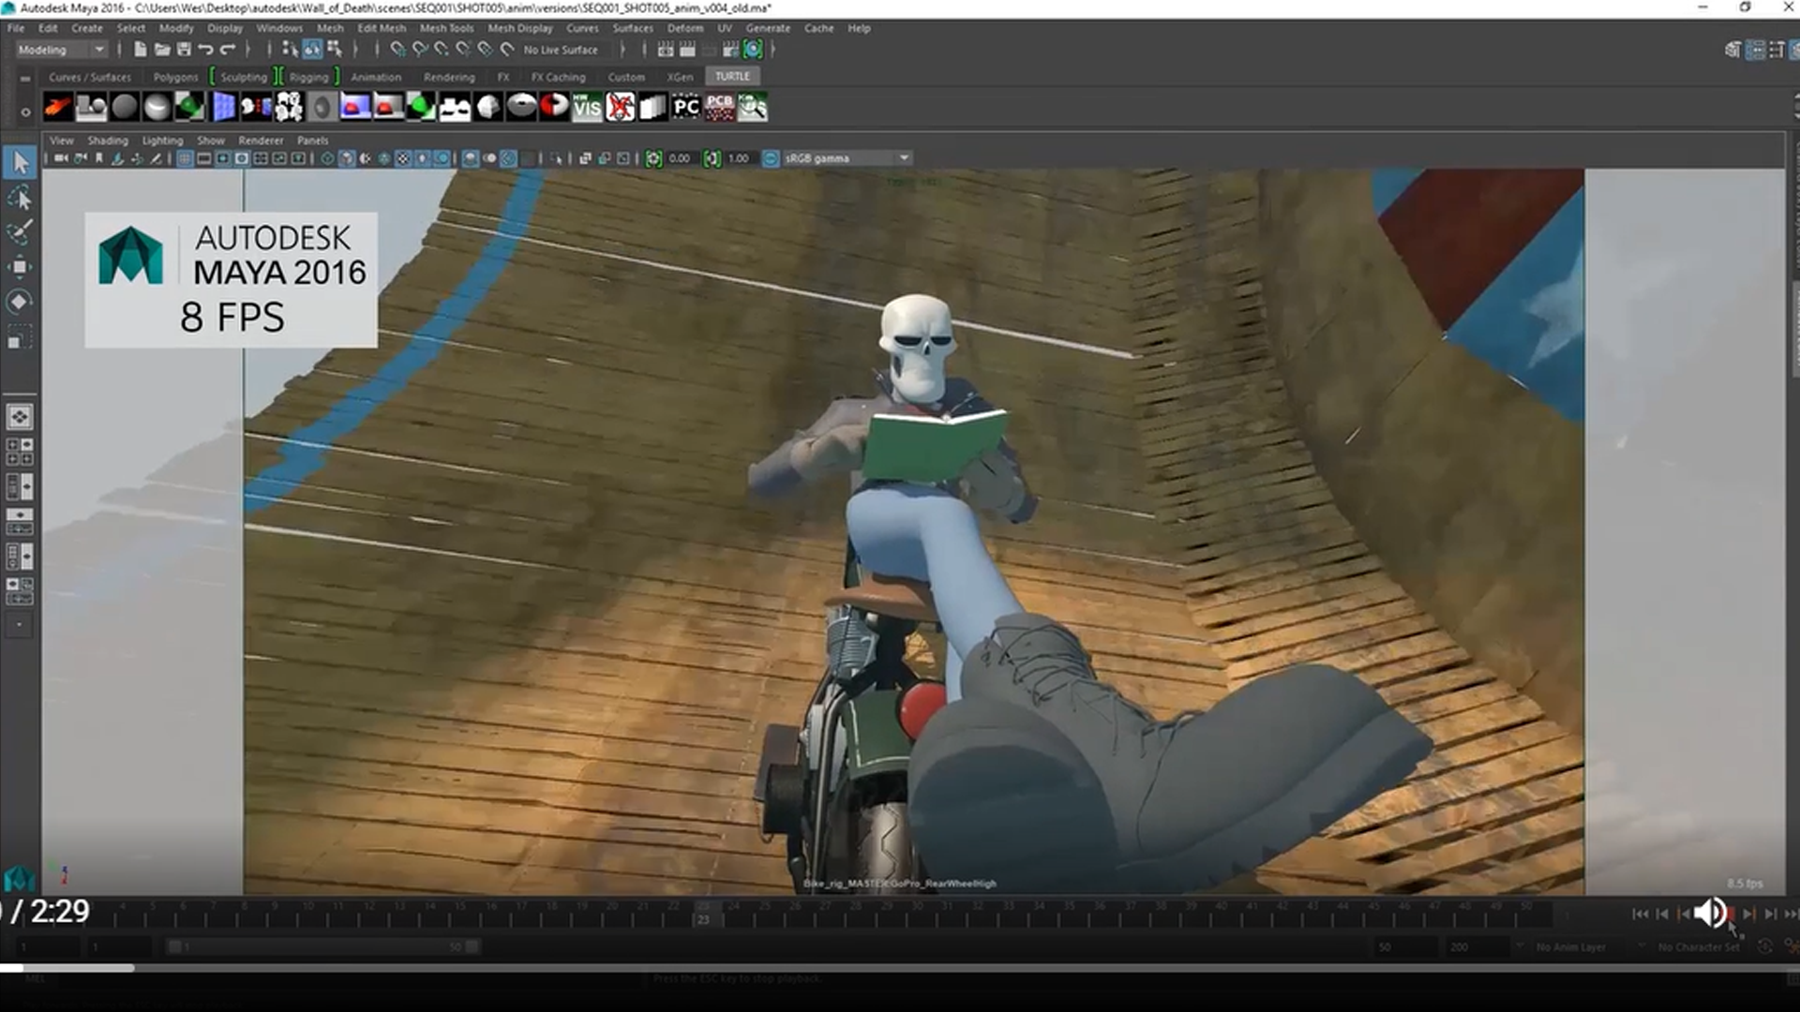
Task: Click the Undo arrow icon
Action: 205,50
